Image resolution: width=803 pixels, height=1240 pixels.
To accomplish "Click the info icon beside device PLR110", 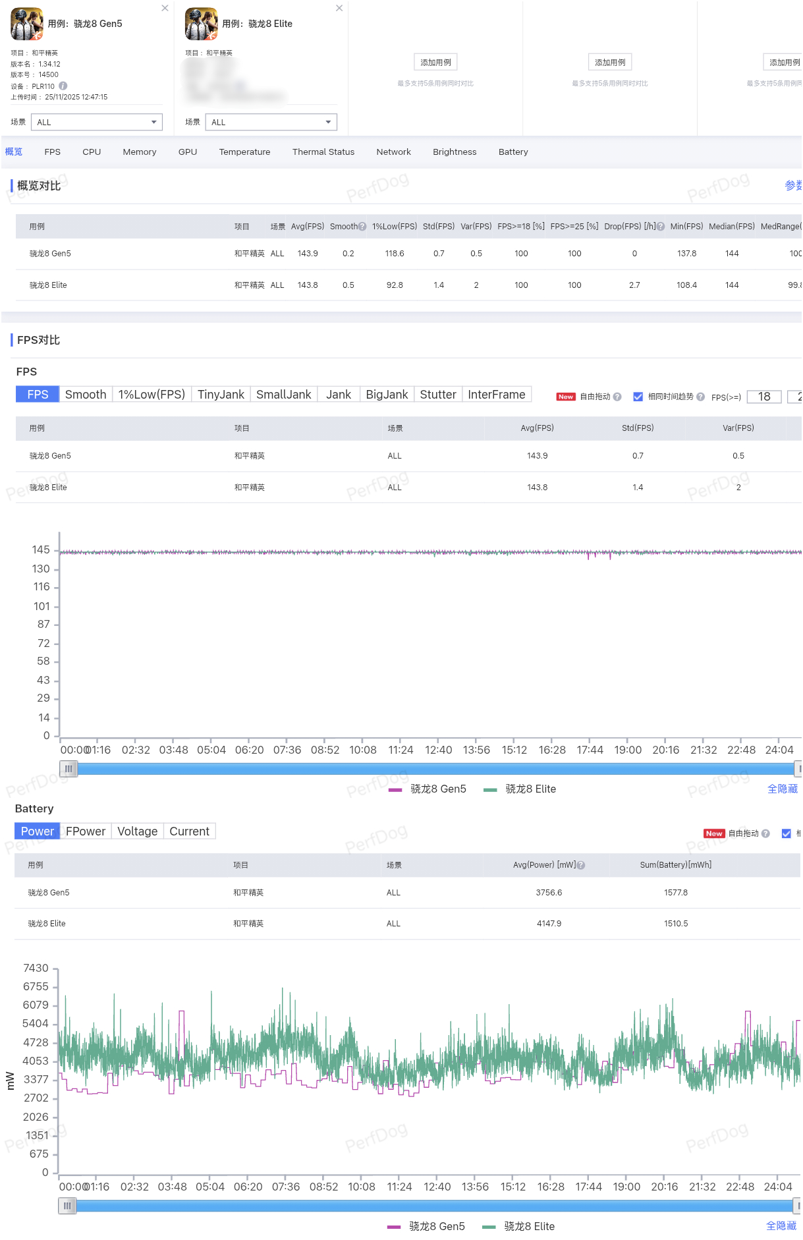I will [x=63, y=86].
